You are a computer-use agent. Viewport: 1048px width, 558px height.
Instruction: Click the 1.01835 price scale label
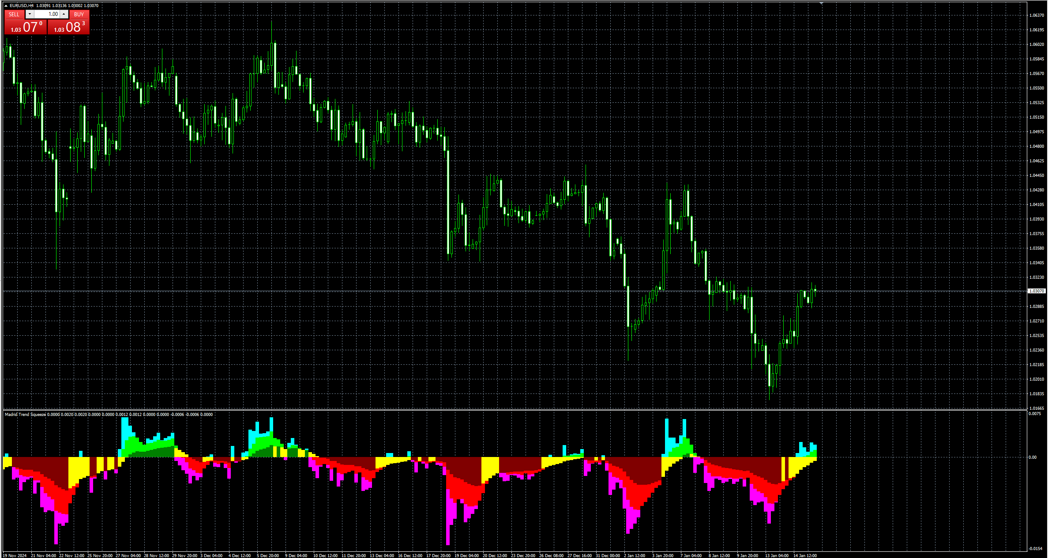click(1037, 394)
